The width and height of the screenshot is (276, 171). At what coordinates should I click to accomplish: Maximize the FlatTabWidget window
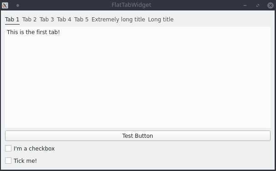point(258,5)
